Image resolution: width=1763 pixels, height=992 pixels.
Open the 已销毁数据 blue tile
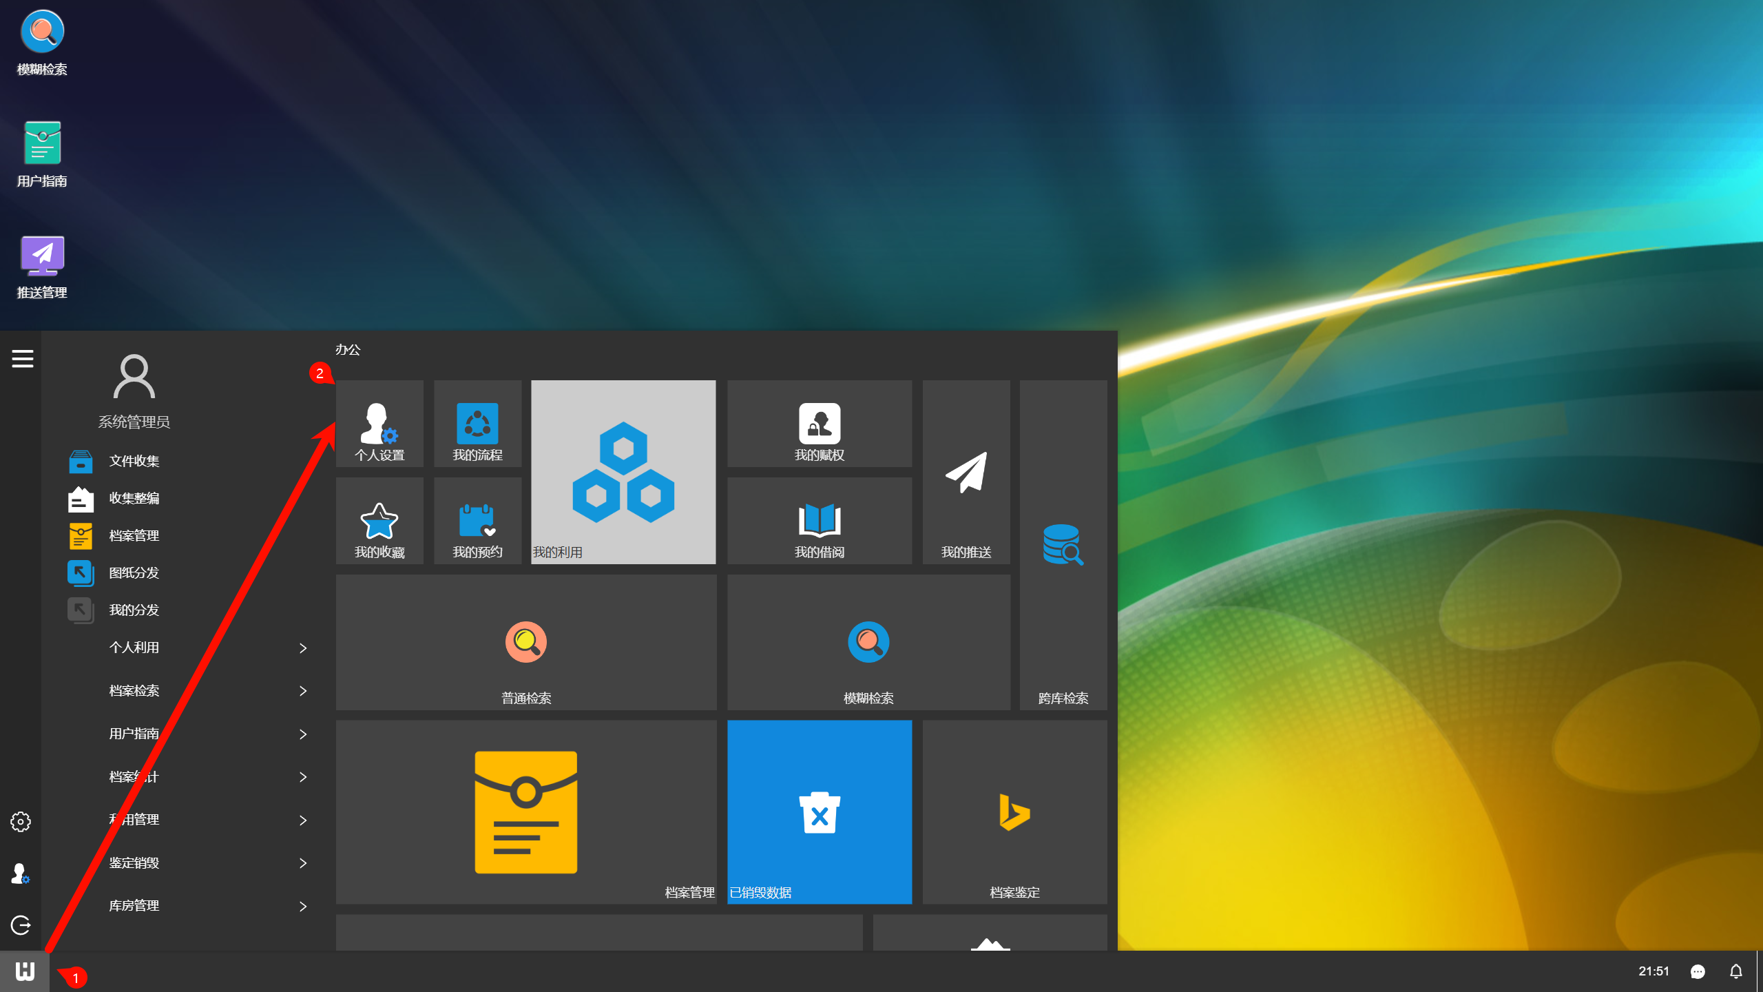[819, 812]
